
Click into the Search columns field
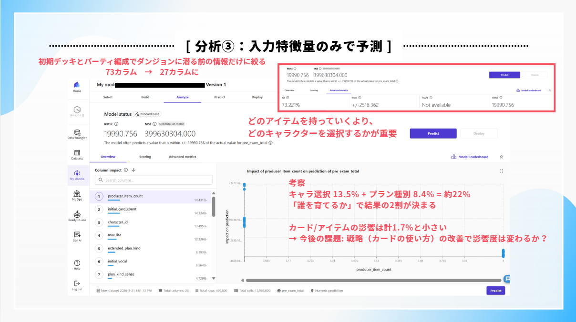pos(154,180)
